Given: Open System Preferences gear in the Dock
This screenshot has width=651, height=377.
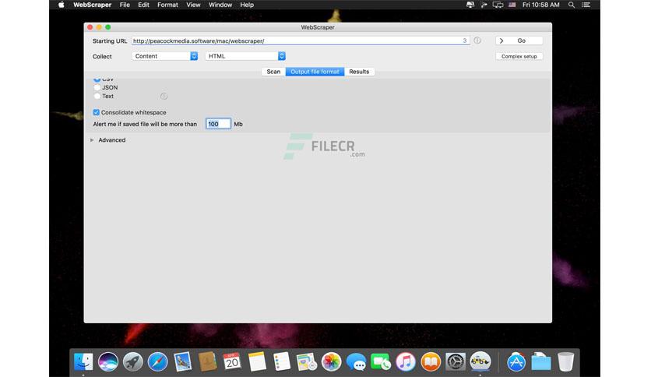Looking at the screenshot, I should click(456, 361).
